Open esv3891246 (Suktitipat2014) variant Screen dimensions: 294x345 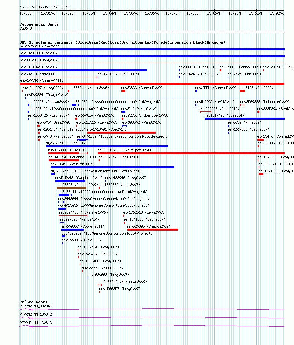click(124, 150)
